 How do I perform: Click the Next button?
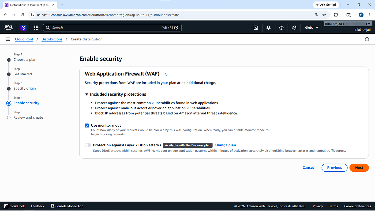(359, 168)
